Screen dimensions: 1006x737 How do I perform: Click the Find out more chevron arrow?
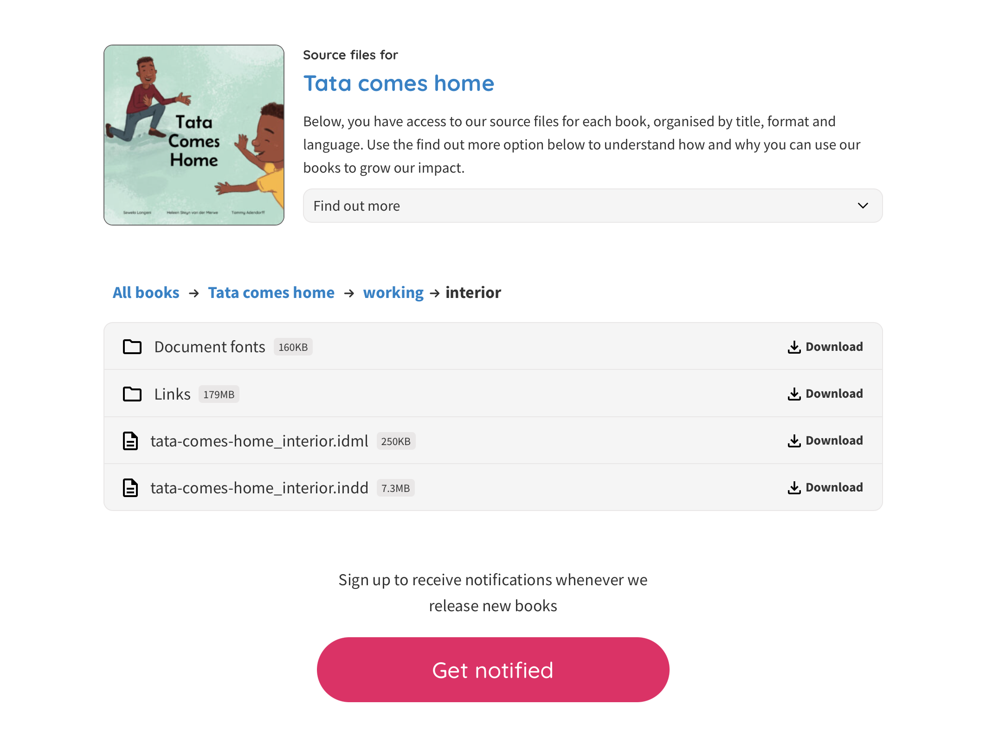coord(863,206)
